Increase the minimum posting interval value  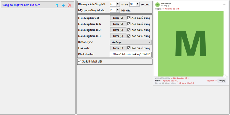(118, 3)
